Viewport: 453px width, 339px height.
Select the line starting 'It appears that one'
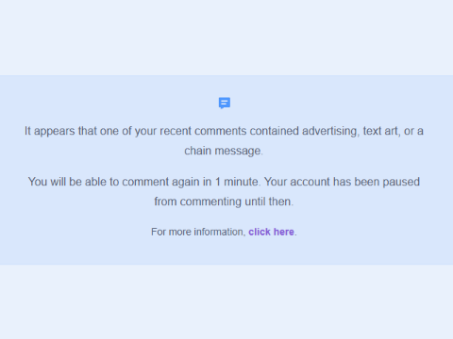224,131
